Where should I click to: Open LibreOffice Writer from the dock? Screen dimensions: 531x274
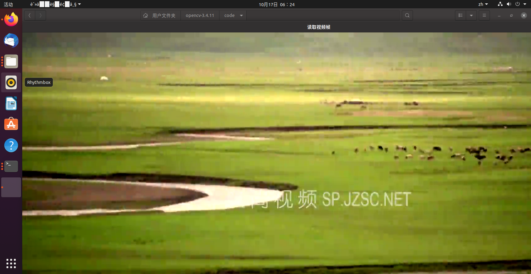11,103
